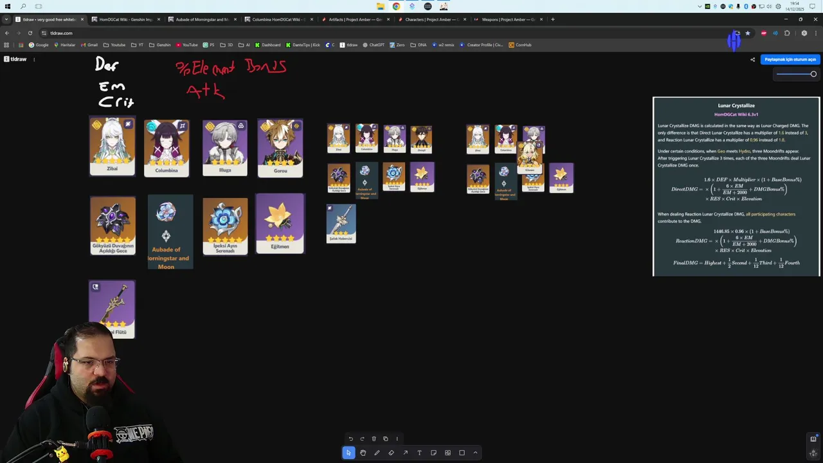Activate the Select arrow tool
Viewport: 823px width, 463px height.
(x=348, y=453)
